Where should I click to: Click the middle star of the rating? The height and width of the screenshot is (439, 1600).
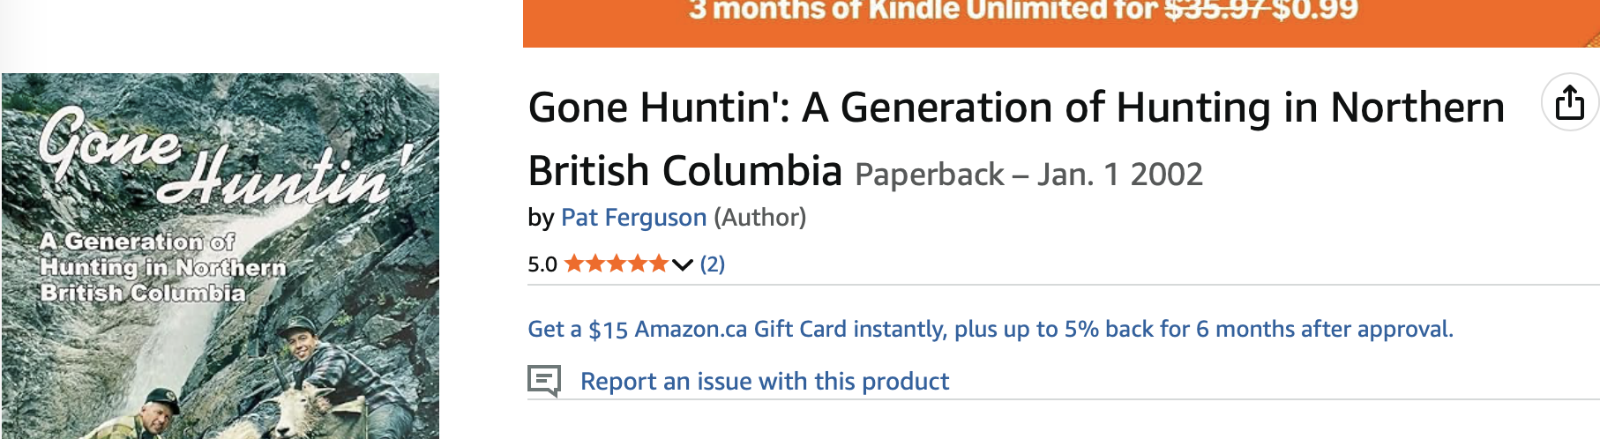pos(617,264)
